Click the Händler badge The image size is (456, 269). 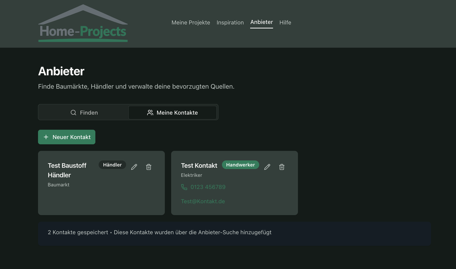tap(112, 165)
